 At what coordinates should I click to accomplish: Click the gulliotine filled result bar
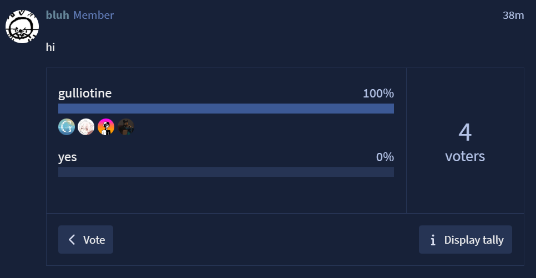coord(226,109)
